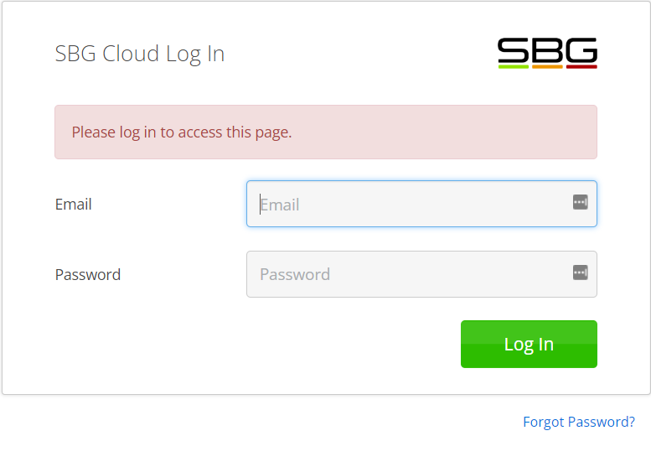Click the letter S in the SBG logo
Screen dimensions: 651x467
tap(513, 49)
